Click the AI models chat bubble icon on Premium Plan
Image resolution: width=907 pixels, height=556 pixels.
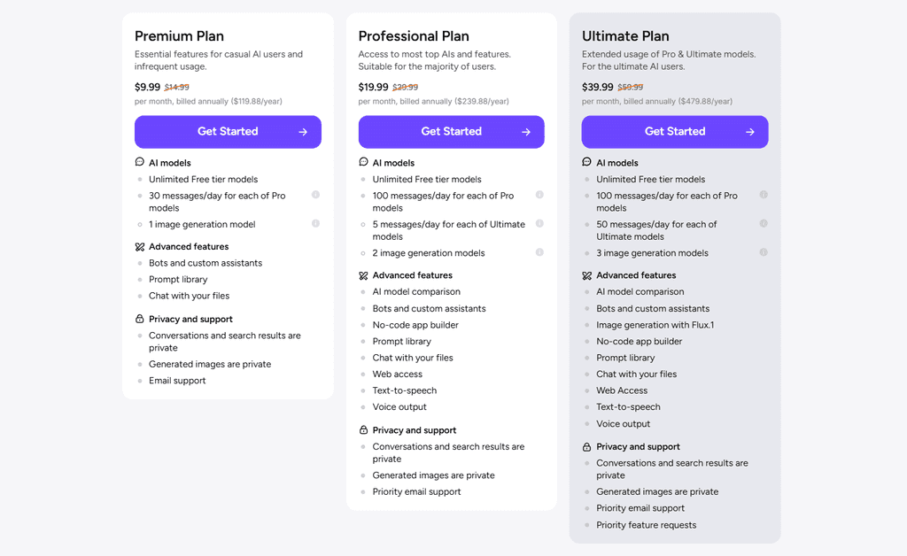coord(140,162)
